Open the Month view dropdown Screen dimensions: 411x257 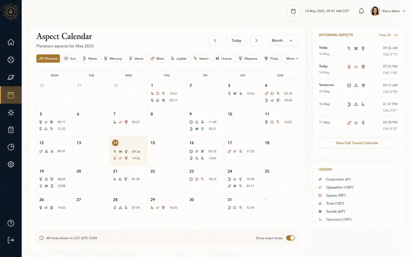282,41
